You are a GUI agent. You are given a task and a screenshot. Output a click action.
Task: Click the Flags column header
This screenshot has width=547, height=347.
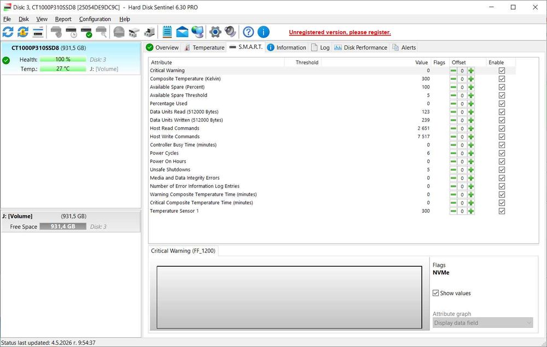tap(440, 62)
